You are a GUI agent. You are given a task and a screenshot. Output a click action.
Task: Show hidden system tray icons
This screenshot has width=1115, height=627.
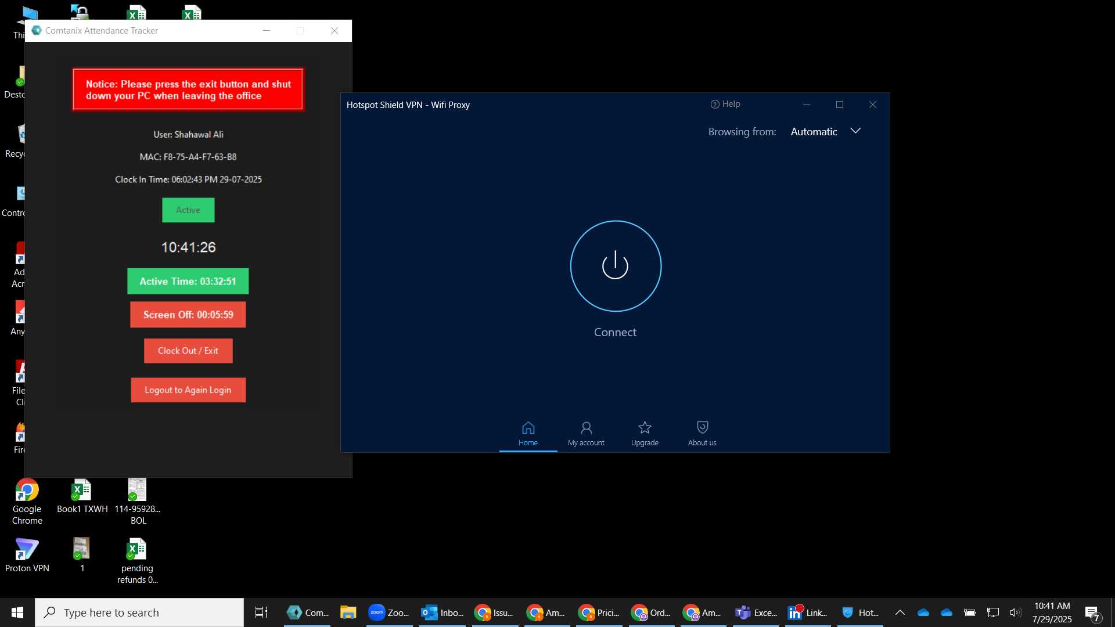[900, 612]
